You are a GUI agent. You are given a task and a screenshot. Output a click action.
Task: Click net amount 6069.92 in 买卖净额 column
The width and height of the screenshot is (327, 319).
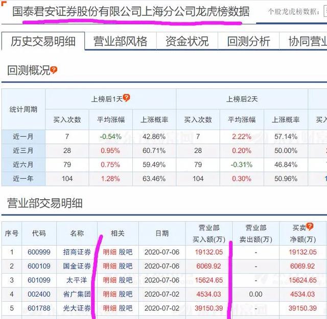(x=302, y=266)
